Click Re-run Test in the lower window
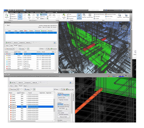This screenshot has height=128, width=144. [70, 89]
